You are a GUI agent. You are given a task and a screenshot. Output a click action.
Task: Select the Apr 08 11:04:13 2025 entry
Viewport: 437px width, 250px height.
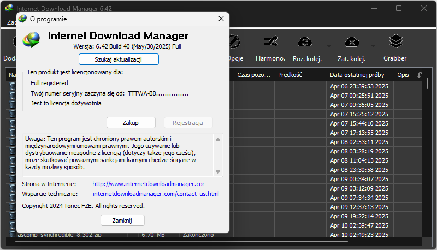pos(359,160)
